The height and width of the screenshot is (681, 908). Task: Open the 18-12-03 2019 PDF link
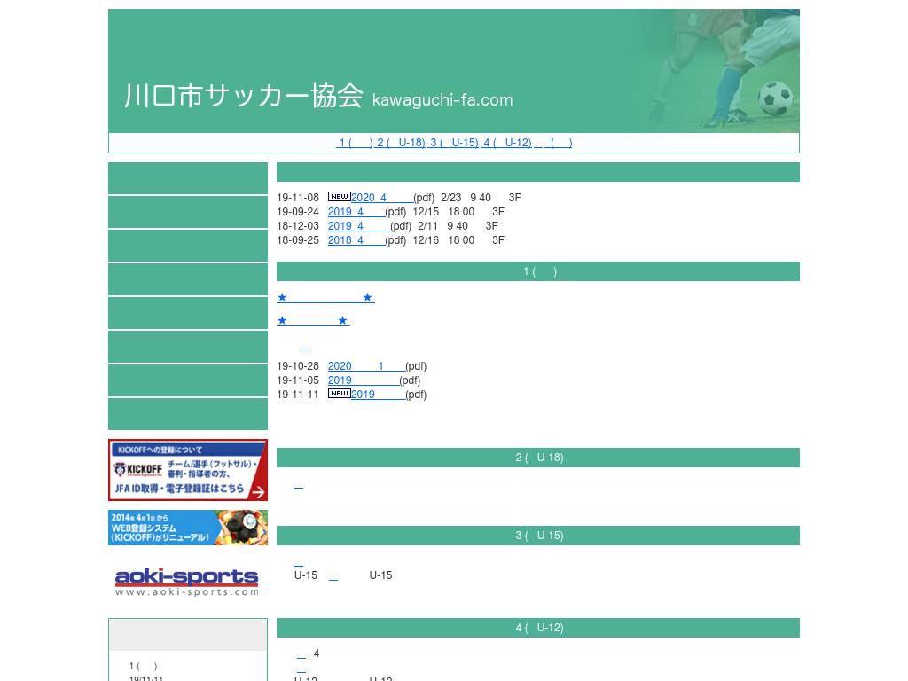(358, 226)
